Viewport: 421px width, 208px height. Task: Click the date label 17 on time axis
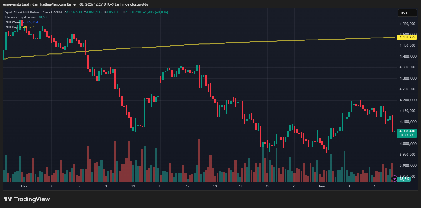pyautogui.click(x=188, y=186)
